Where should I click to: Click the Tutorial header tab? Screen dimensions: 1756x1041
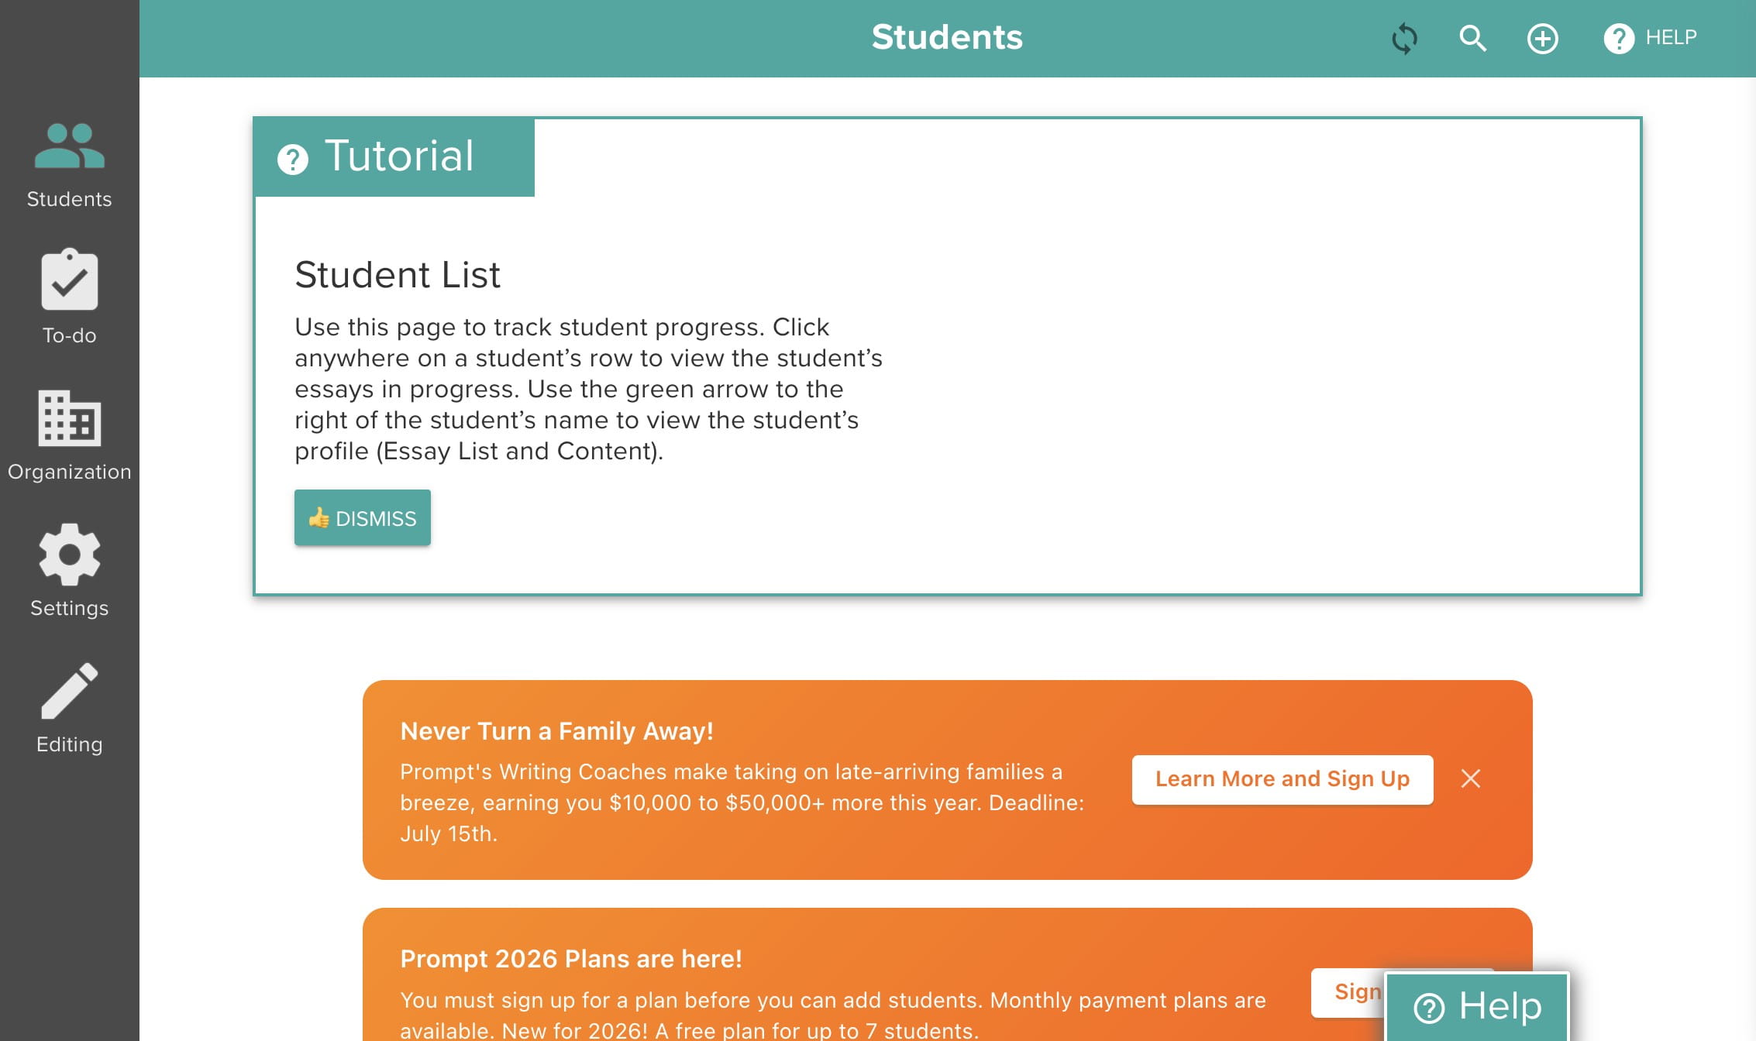pyautogui.click(x=394, y=156)
